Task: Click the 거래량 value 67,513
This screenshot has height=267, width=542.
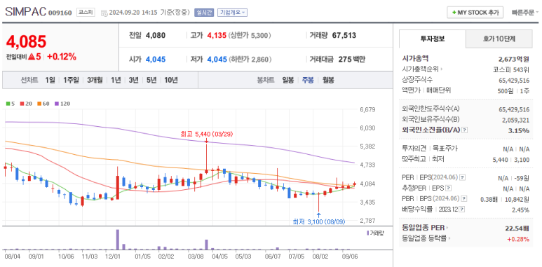Action: pos(344,35)
